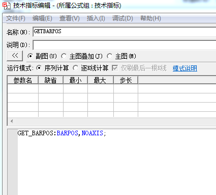
Task: Open the 文件(F) menu
Action: pos(16,18)
